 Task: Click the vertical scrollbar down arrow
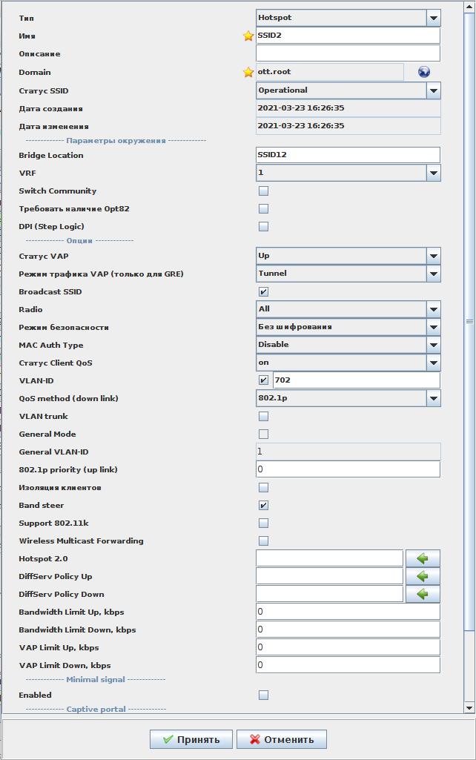pos(469,708)
